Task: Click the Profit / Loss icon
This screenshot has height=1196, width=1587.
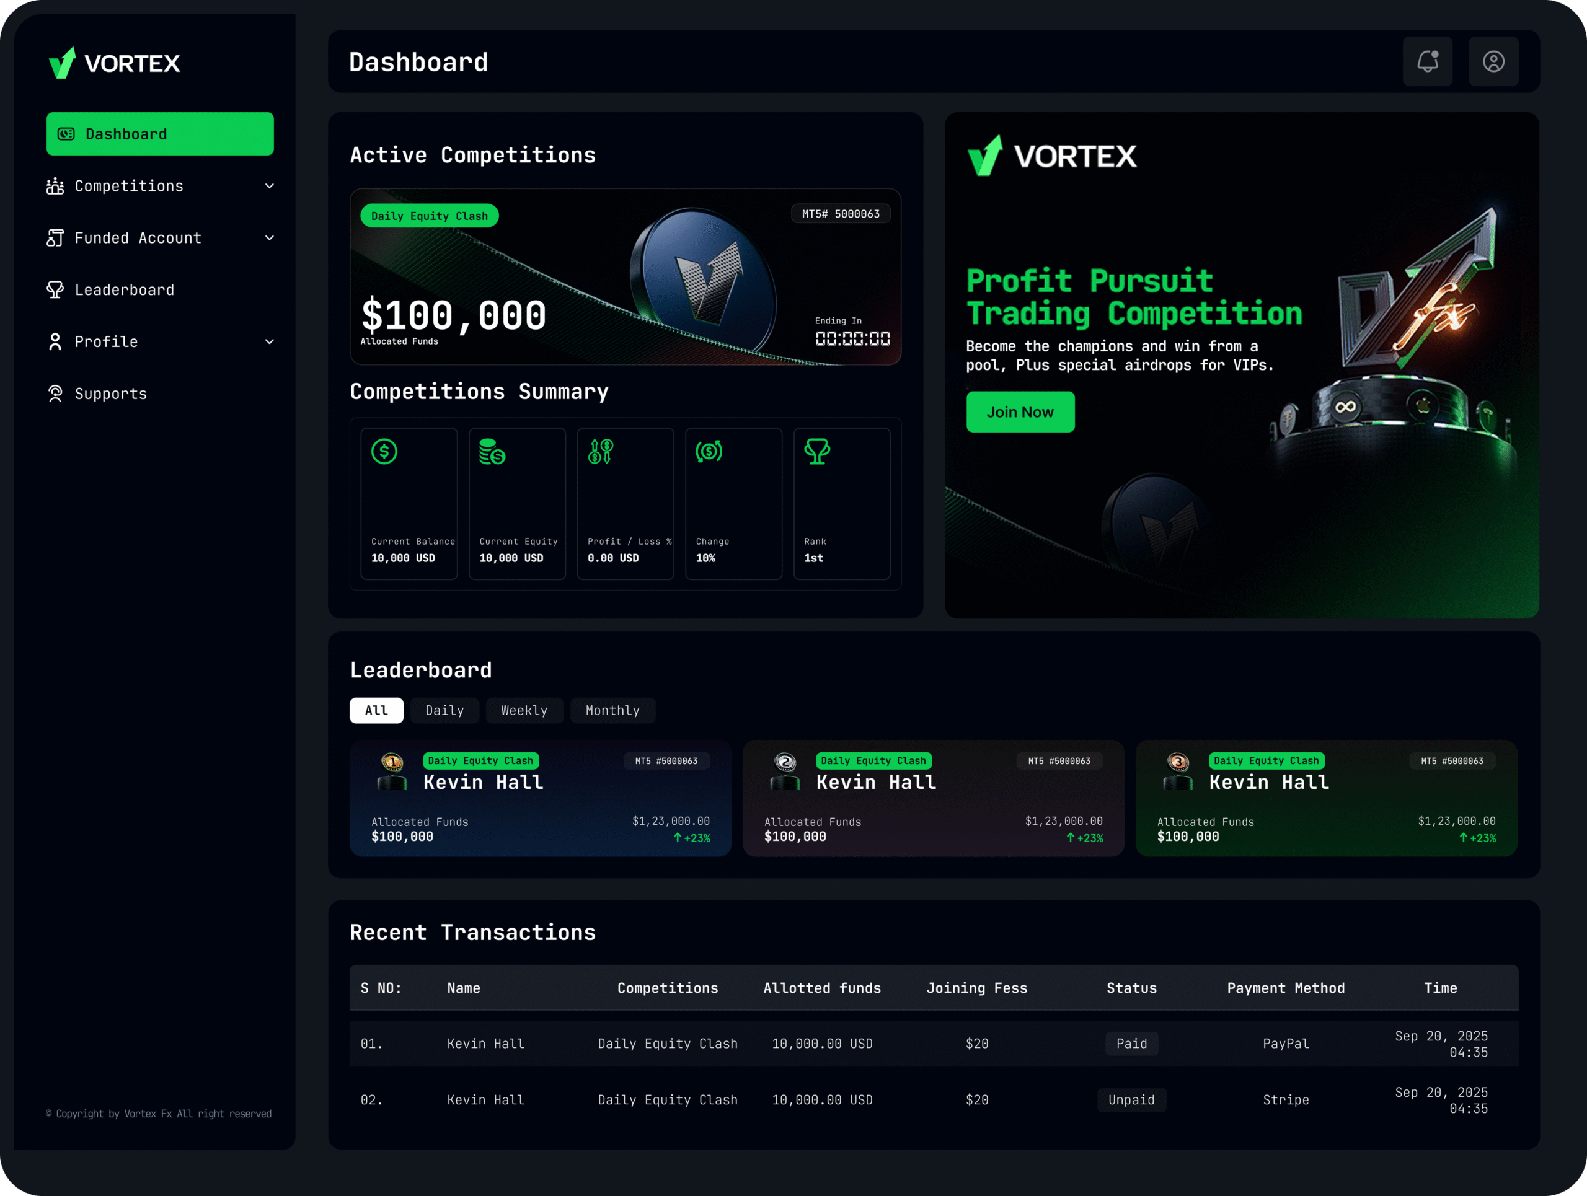Action: [x=601, y=452]
